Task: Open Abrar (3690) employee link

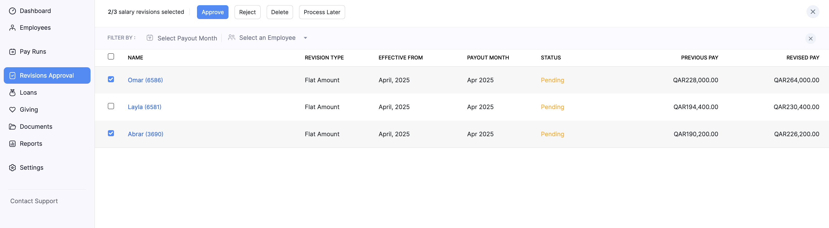Action: 145,134
